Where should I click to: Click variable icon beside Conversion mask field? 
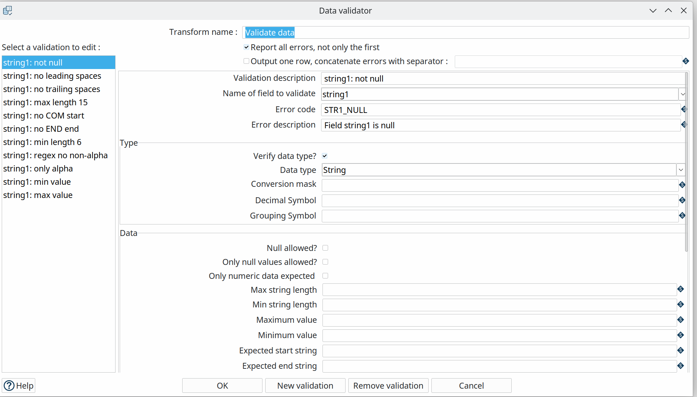[682, 185]
